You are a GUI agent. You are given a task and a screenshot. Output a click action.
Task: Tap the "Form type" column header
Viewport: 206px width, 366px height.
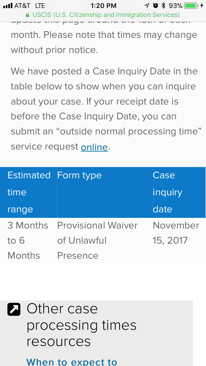[105, 192]
